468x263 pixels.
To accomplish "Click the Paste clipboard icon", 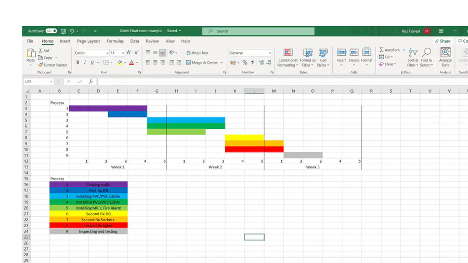I will pyautogui.click(x=31, y=53).
